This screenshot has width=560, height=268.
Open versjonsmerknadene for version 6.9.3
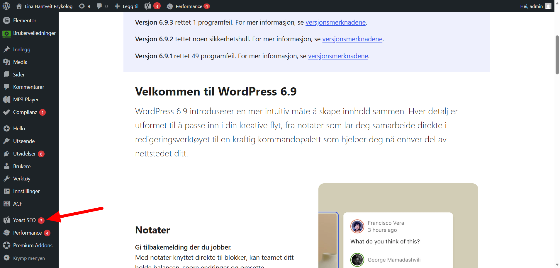pos(335,22)
